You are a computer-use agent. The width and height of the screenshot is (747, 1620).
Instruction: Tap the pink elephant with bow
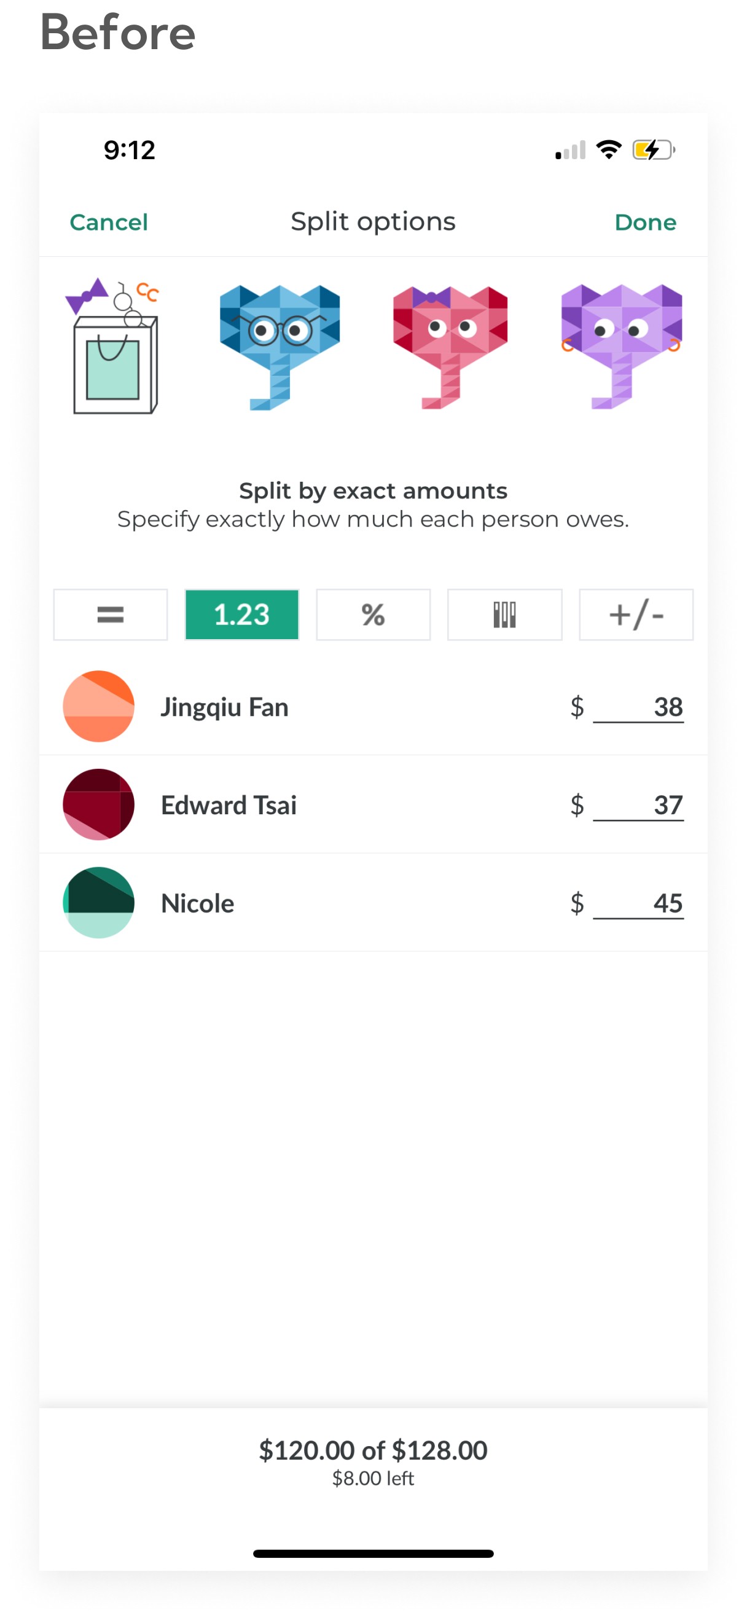coord(450,346)
